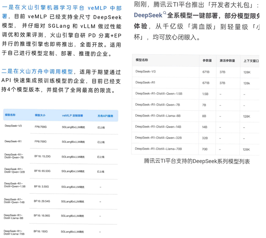
Task: Click 已上线 status for DeepSeek-R1-Distill-Qwen-32B
Action: coord(101,172)
